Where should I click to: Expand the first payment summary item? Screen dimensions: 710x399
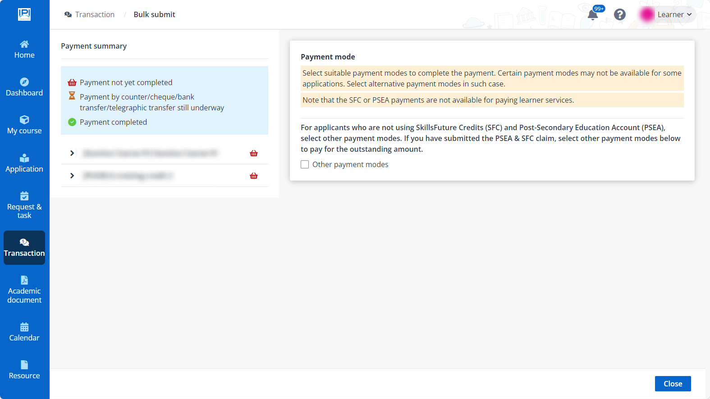72,153
